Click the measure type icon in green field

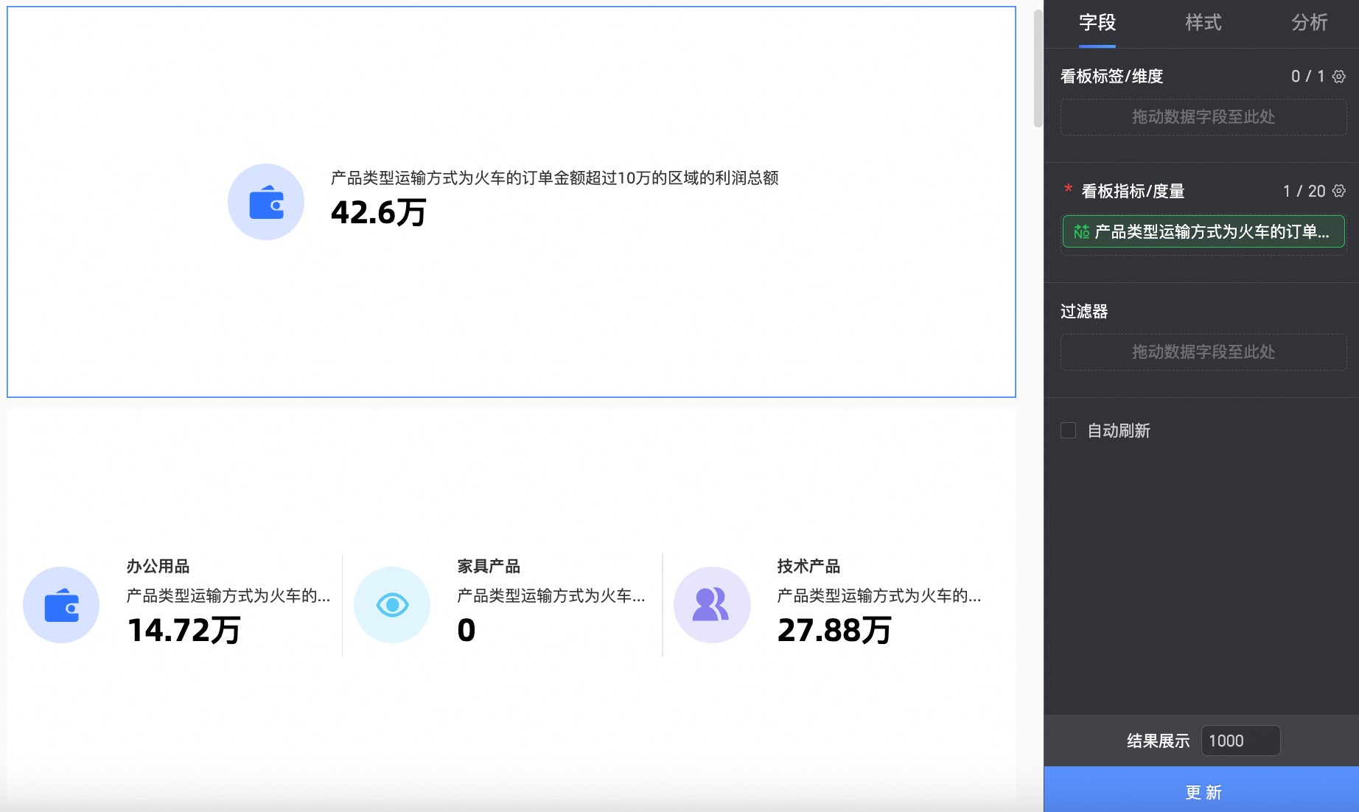click(1081, 232)
